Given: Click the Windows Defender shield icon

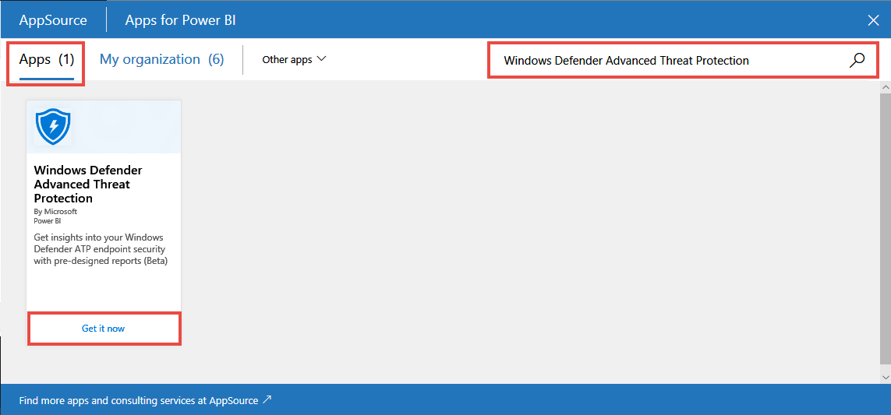Looking at the screenshot, I should coord(53,125).
